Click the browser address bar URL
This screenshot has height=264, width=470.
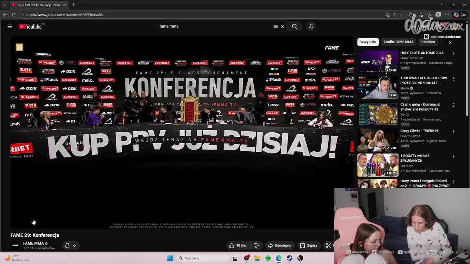click(65, 15)
